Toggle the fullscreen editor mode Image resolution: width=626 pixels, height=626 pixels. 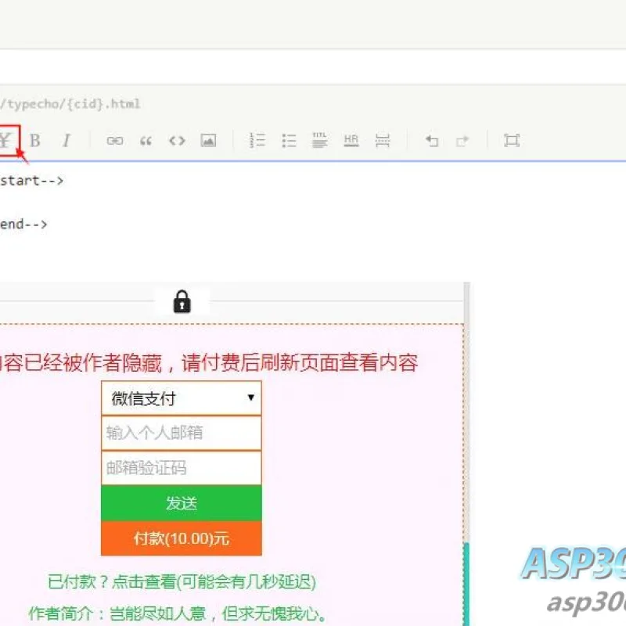point(512,141)
